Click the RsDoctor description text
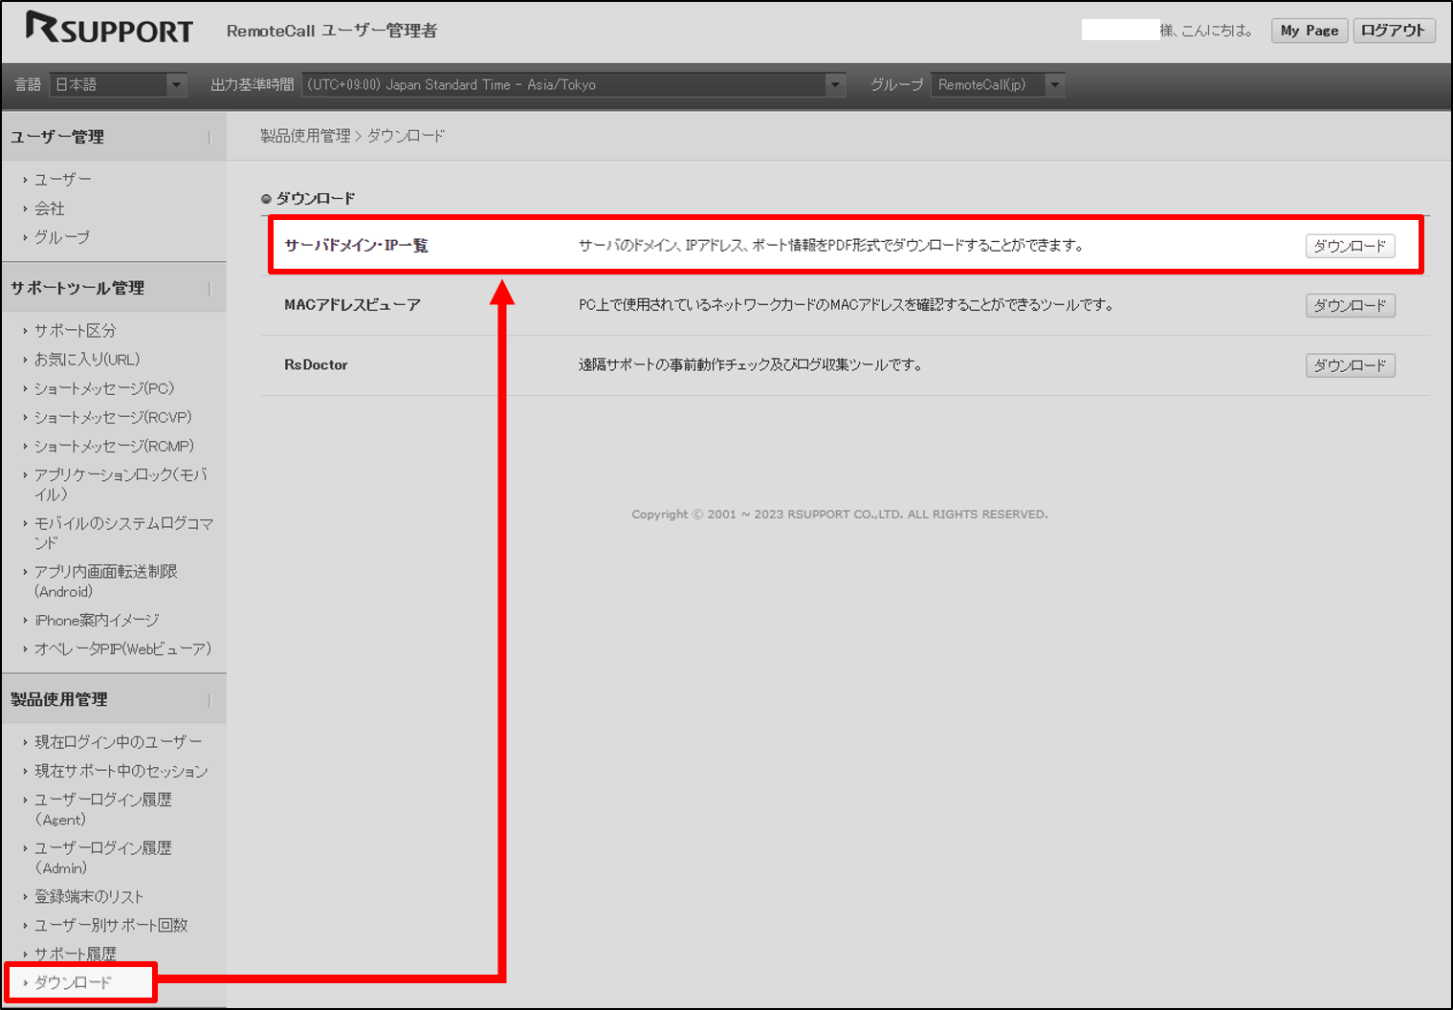 click(750, 364)
